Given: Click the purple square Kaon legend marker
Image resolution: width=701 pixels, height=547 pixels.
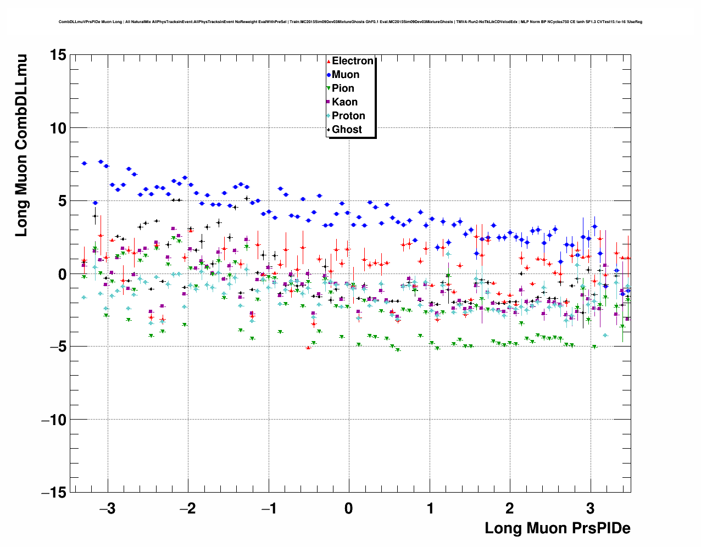Looking at the screenshot, I should (329, 102).
